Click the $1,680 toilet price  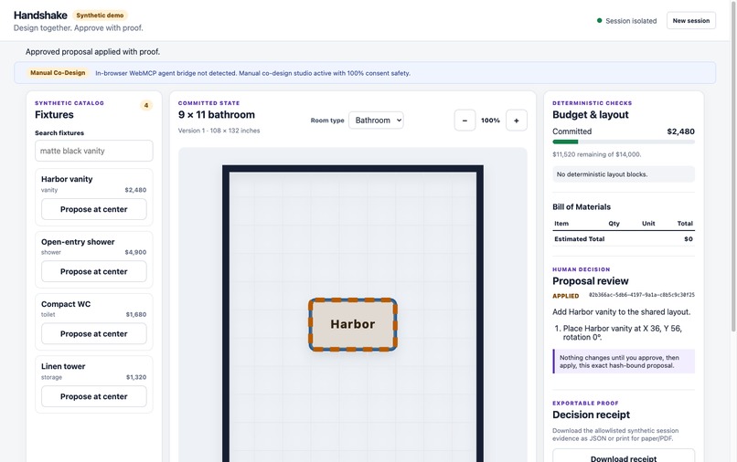click(136, 315)
